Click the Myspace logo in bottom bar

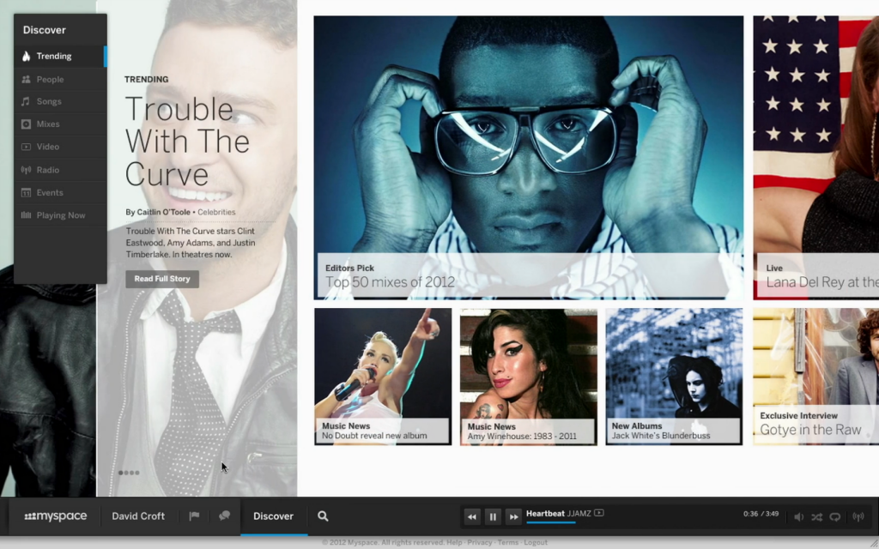56,516
